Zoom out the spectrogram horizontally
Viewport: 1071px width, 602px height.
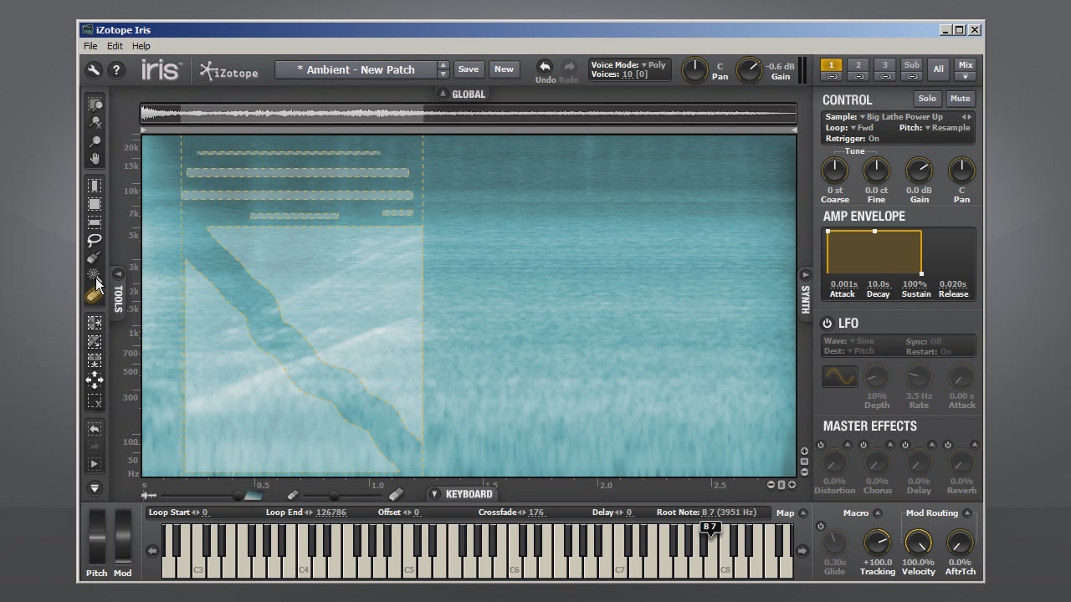tap(771, 485)
